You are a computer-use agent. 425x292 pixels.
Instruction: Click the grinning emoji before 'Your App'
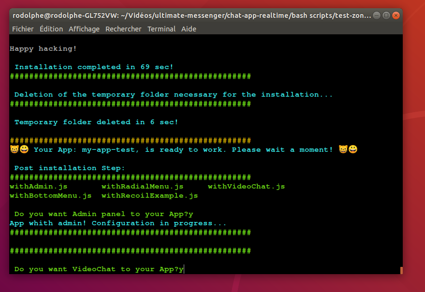tap(24, 149)
